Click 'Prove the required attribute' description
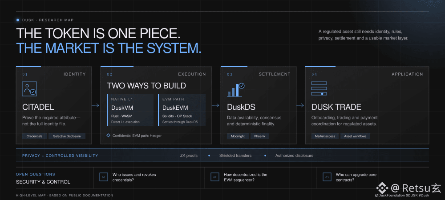The image size is (445, 200). [x=51, y=120]
